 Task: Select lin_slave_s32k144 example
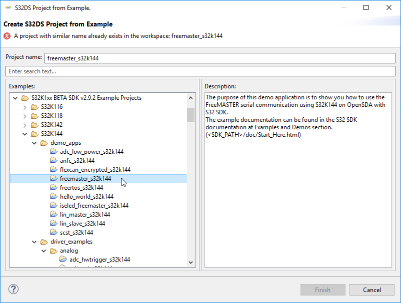point(82,224)
